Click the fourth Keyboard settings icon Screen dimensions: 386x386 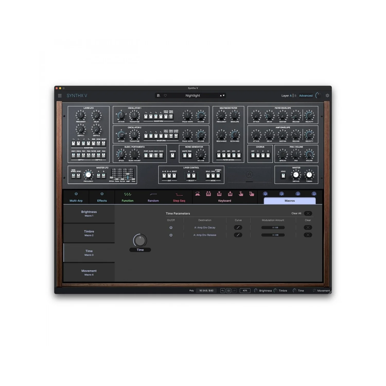[x=230, y=194]
